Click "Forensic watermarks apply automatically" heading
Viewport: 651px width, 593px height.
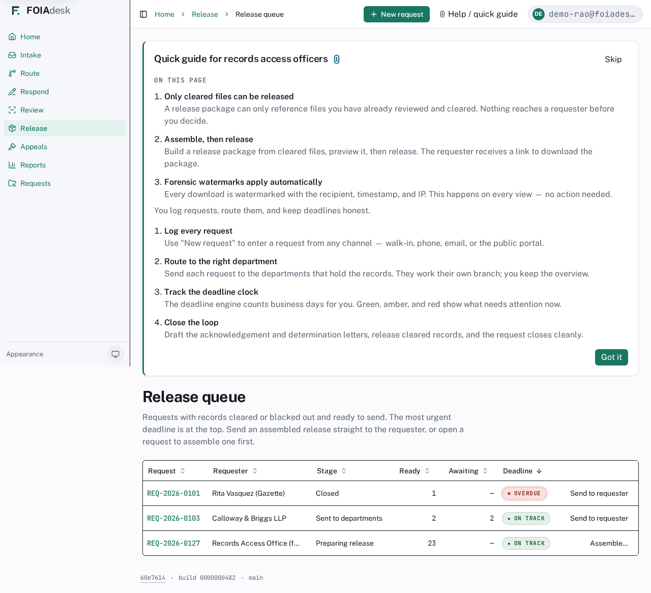pyautogui.click(x=243, y=182)
